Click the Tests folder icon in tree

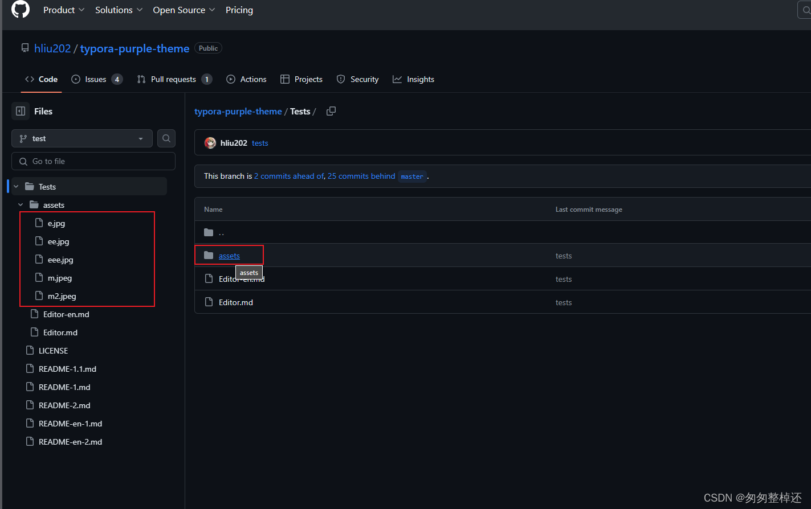(30, 186)
